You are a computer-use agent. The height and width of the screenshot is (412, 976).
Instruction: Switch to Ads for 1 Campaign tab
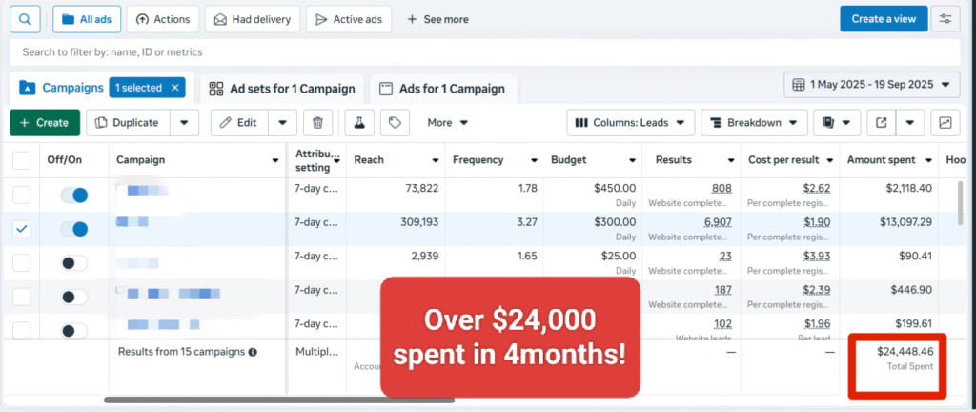click(442, 89)
